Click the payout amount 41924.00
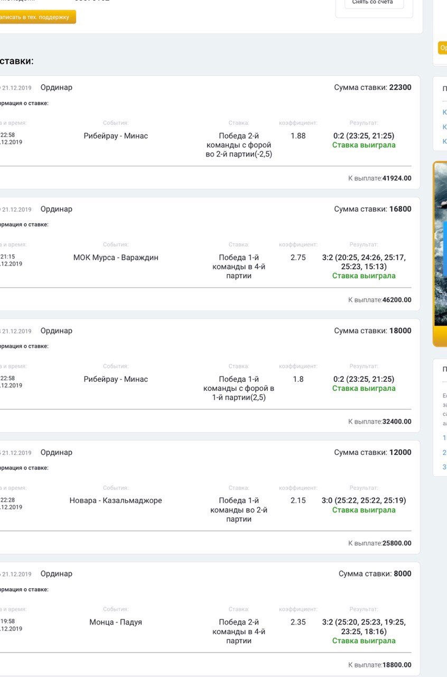The image size is (447, 677). pos(397,178)
